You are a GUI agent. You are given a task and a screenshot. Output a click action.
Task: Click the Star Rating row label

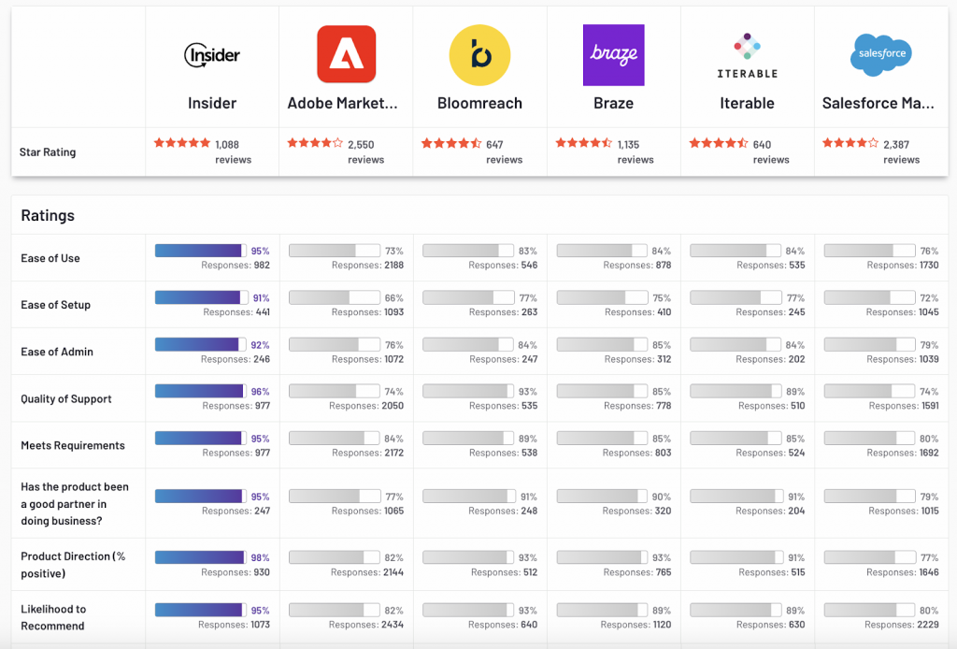tap(49, 151)
